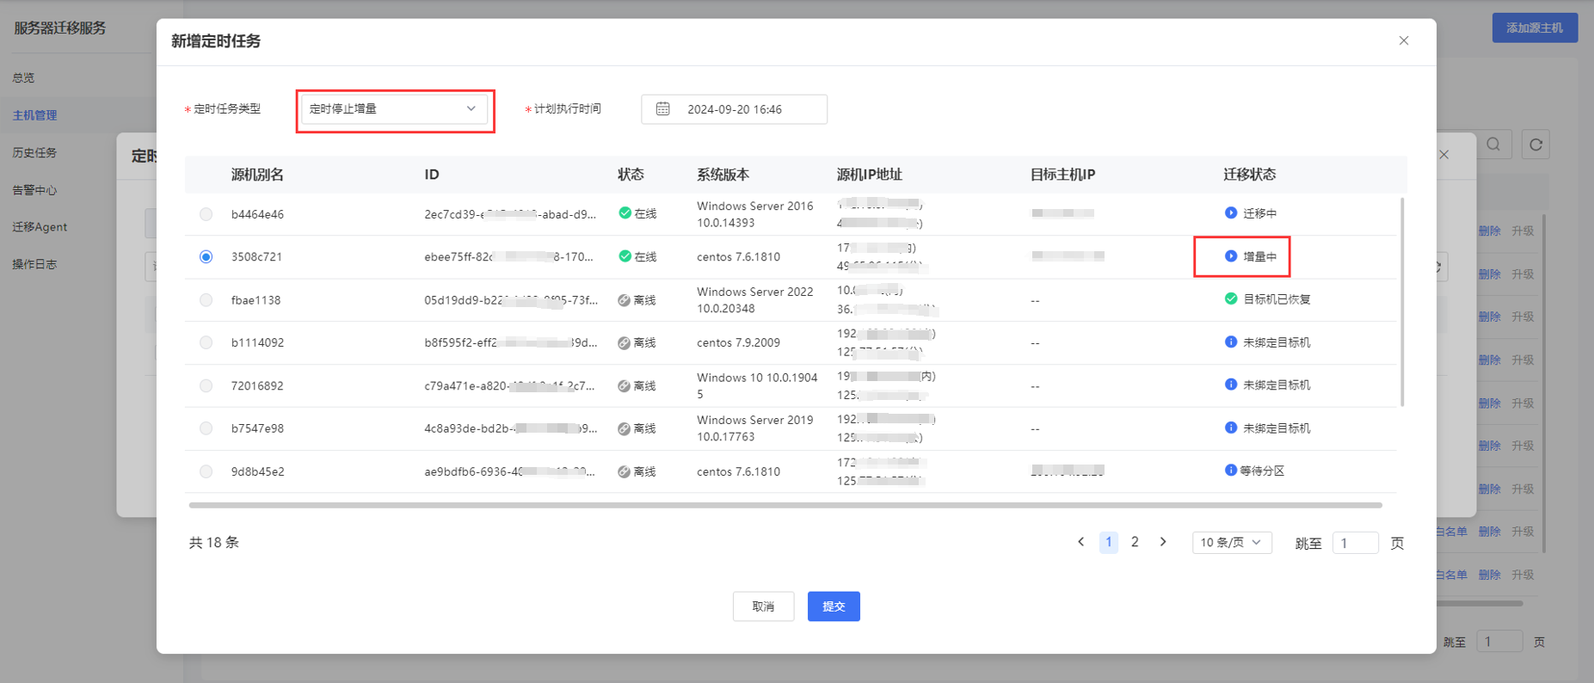The width and height of the screenshot is (1594, 683).
Task: Click the horizontal scrollbar under the table
Action: tap(785, 506)
